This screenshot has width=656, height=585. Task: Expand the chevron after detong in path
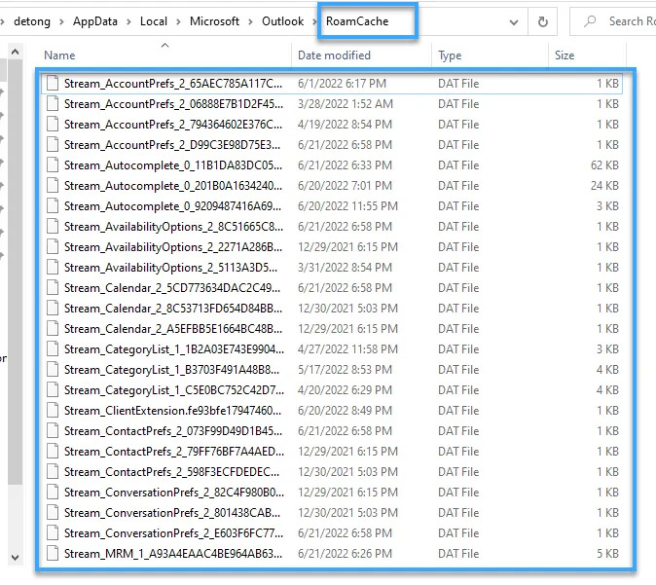[x=61, y=21]
